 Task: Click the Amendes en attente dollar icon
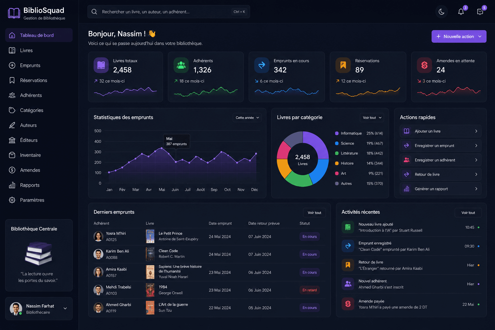pos(424,65)
